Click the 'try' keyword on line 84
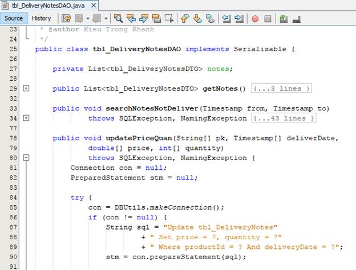Viewport: 356px width, 270px height. point(77,198)
